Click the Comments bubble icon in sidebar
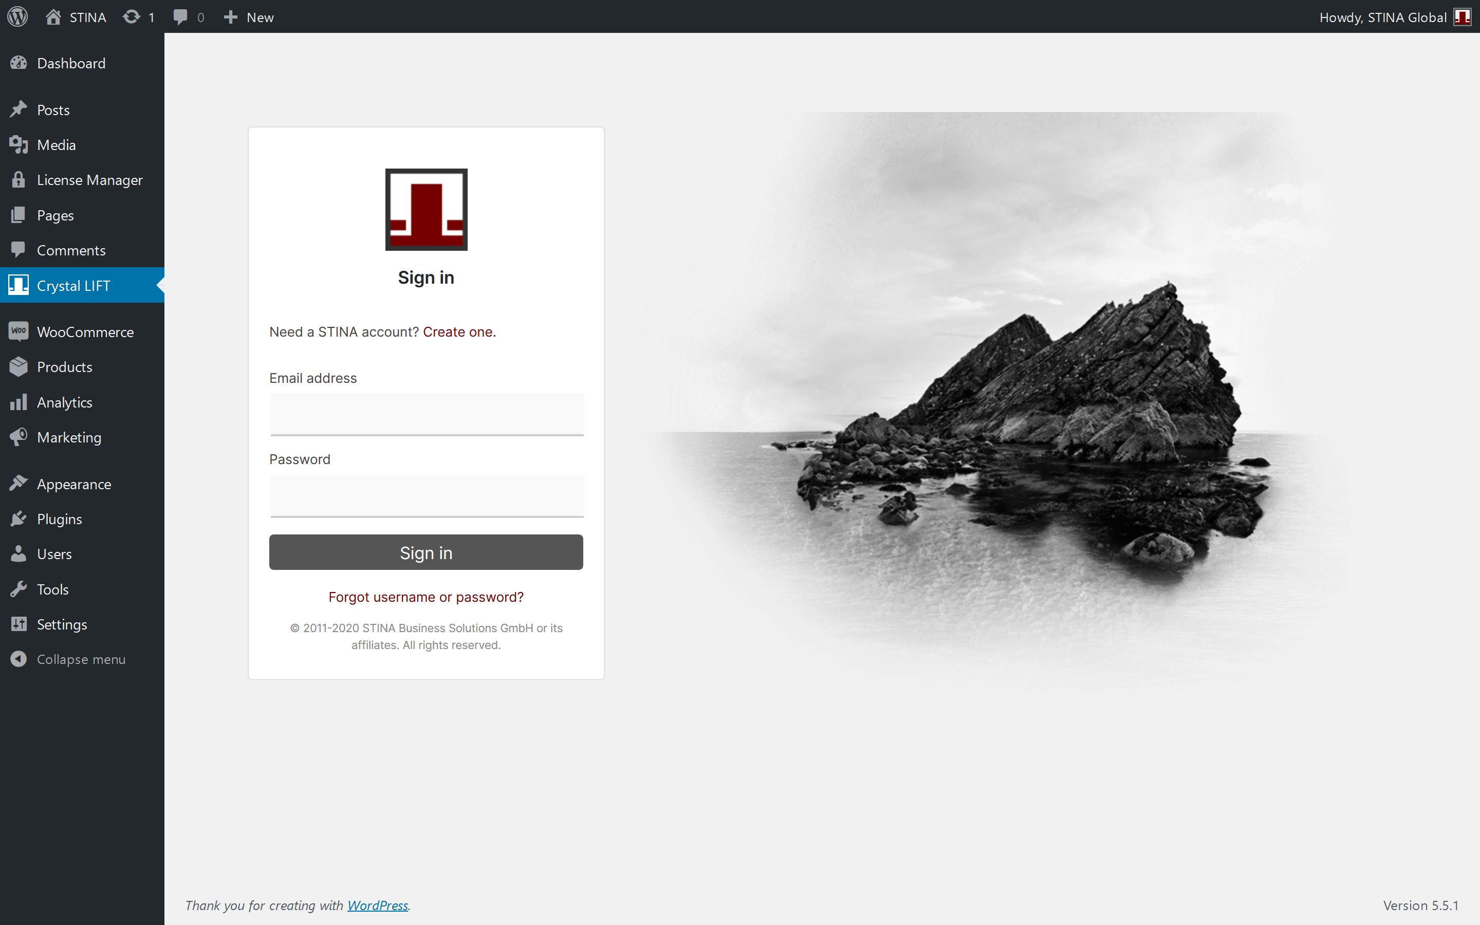This screenshot has width=1480, height=925. (x=18, y=250)
